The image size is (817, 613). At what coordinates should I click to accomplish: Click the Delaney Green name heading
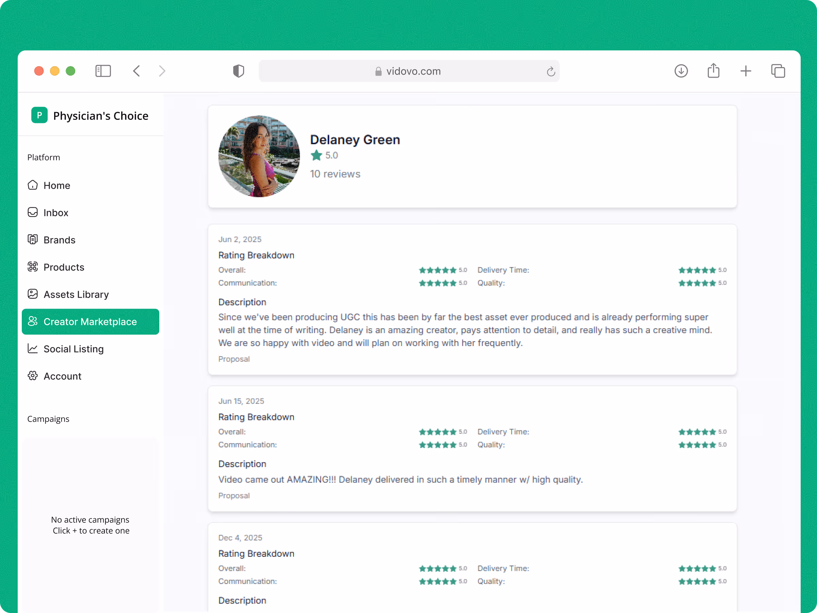point(355,140)
